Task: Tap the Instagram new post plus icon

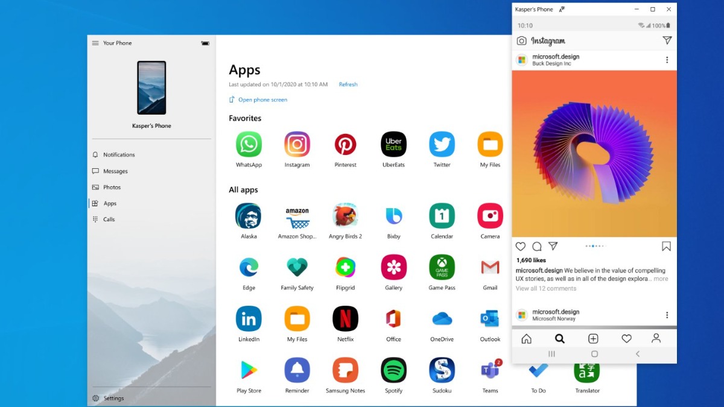Action: tap(594, 338)
